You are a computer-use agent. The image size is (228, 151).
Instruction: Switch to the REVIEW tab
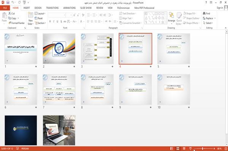100,8
